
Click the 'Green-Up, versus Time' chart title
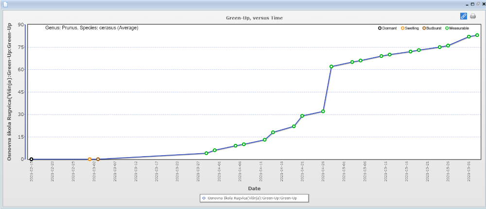pos(254,17)
